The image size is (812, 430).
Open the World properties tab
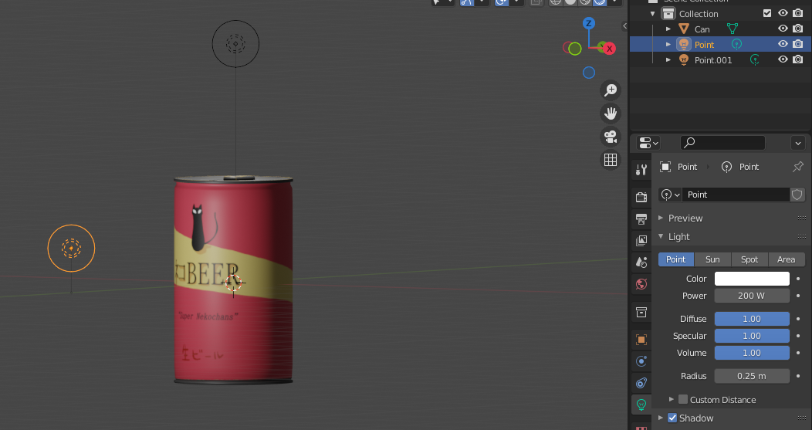coord(641,284)
